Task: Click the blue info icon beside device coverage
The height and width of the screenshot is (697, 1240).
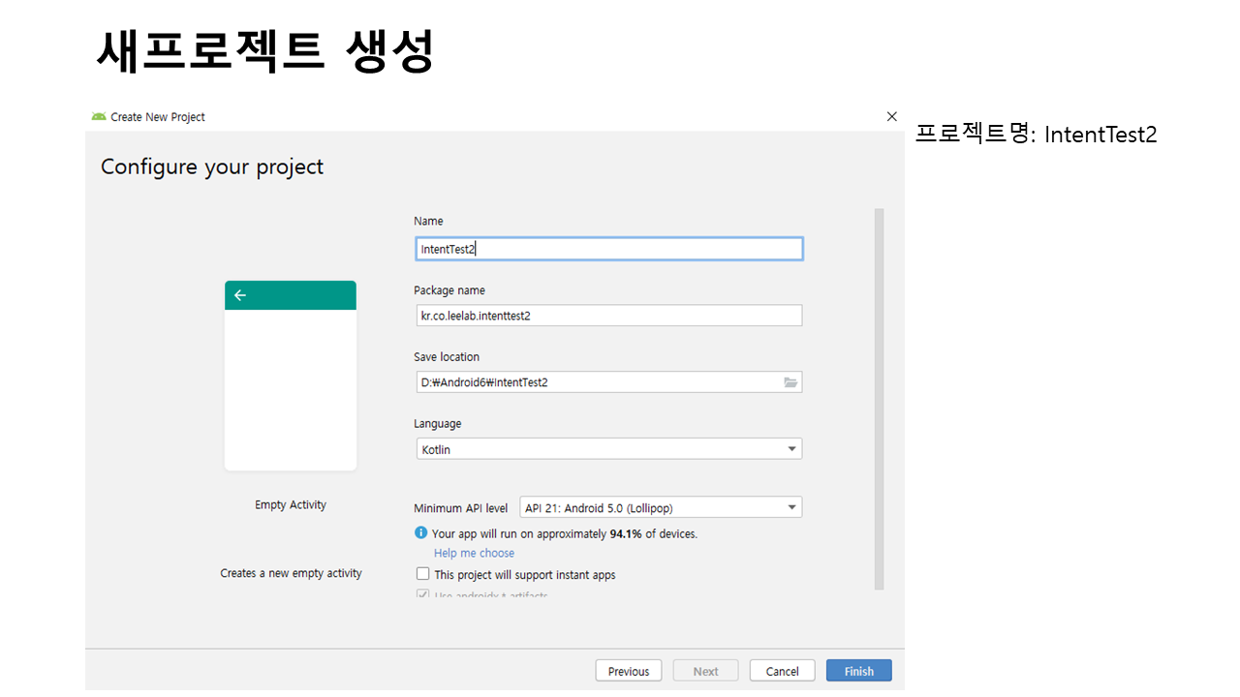Action: click(x=421, y=533)
